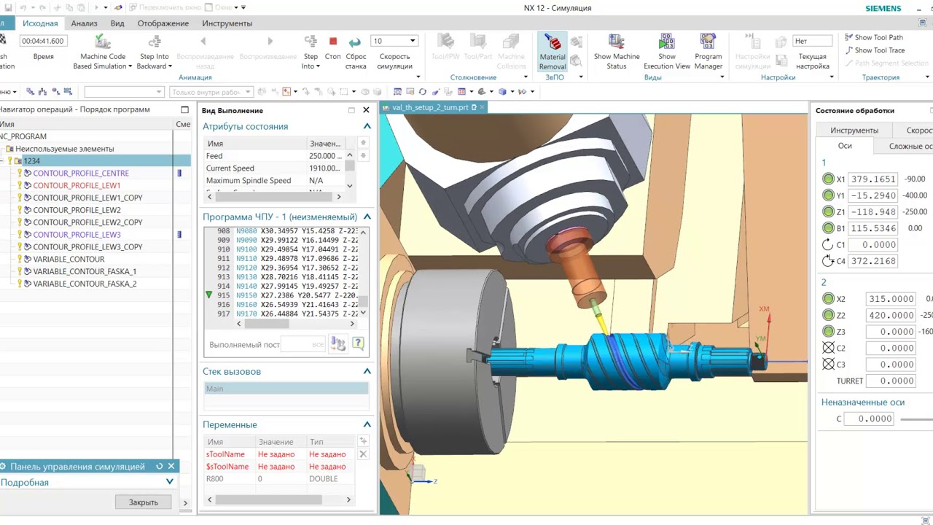This screenshot has width=933, height=525.
Task: Open the empty selection filter combo box
Action: (124, 92)
